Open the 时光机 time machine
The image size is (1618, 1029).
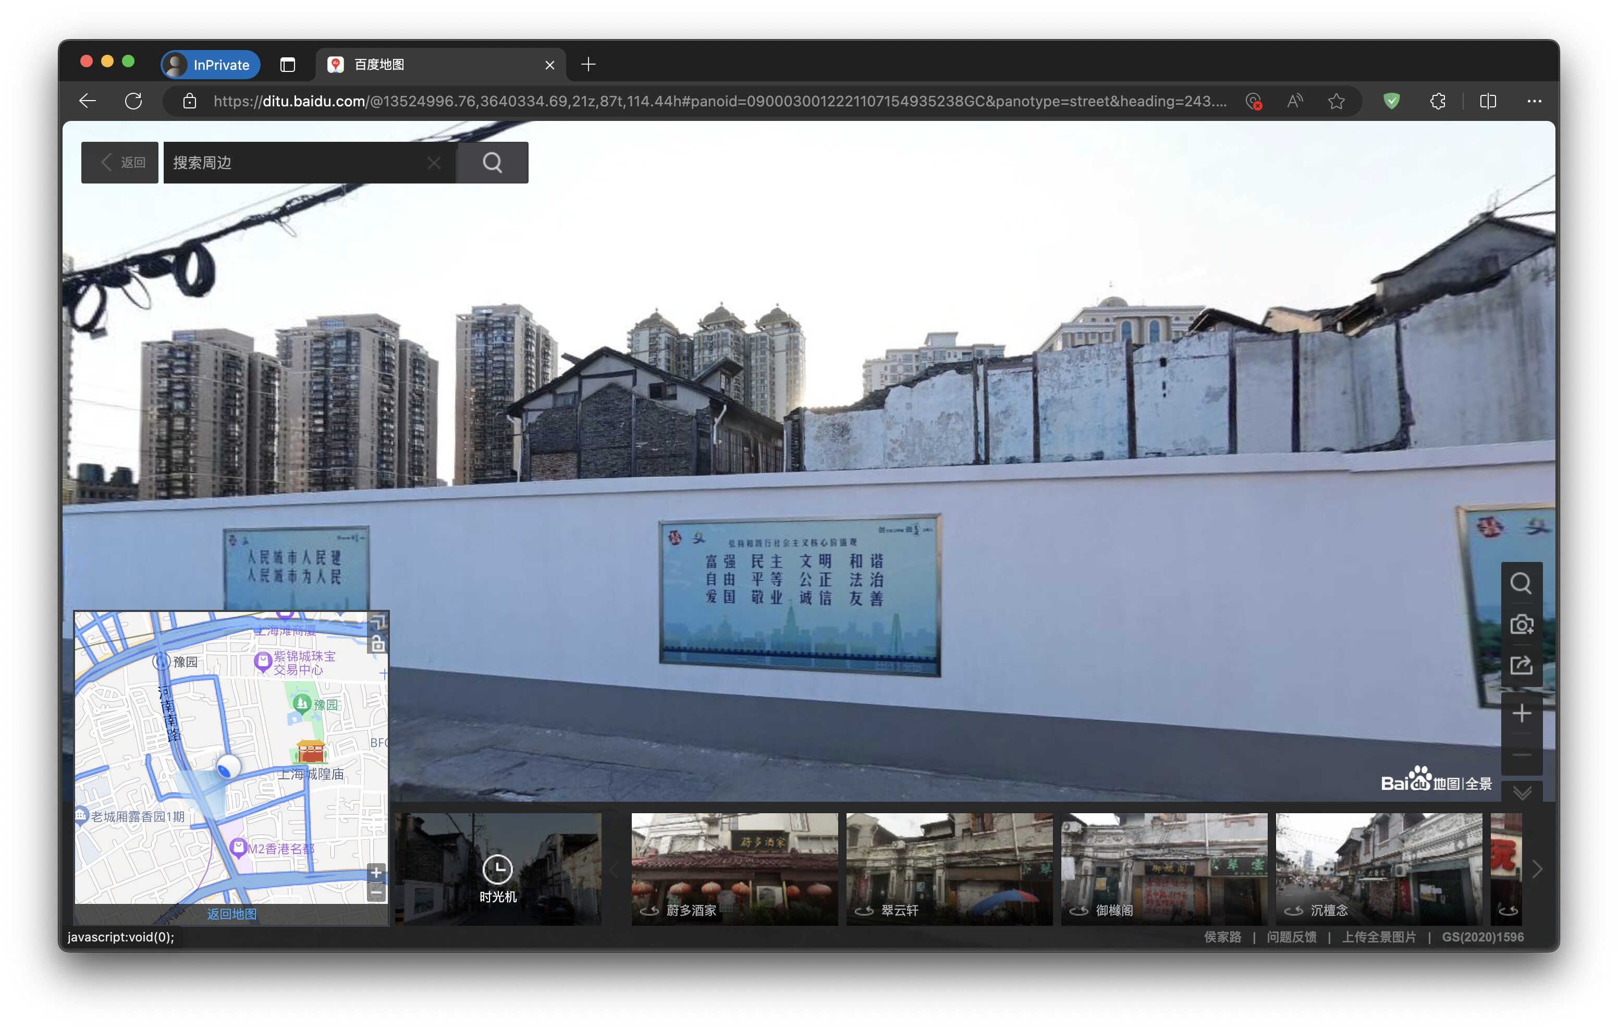coord(497,877)
